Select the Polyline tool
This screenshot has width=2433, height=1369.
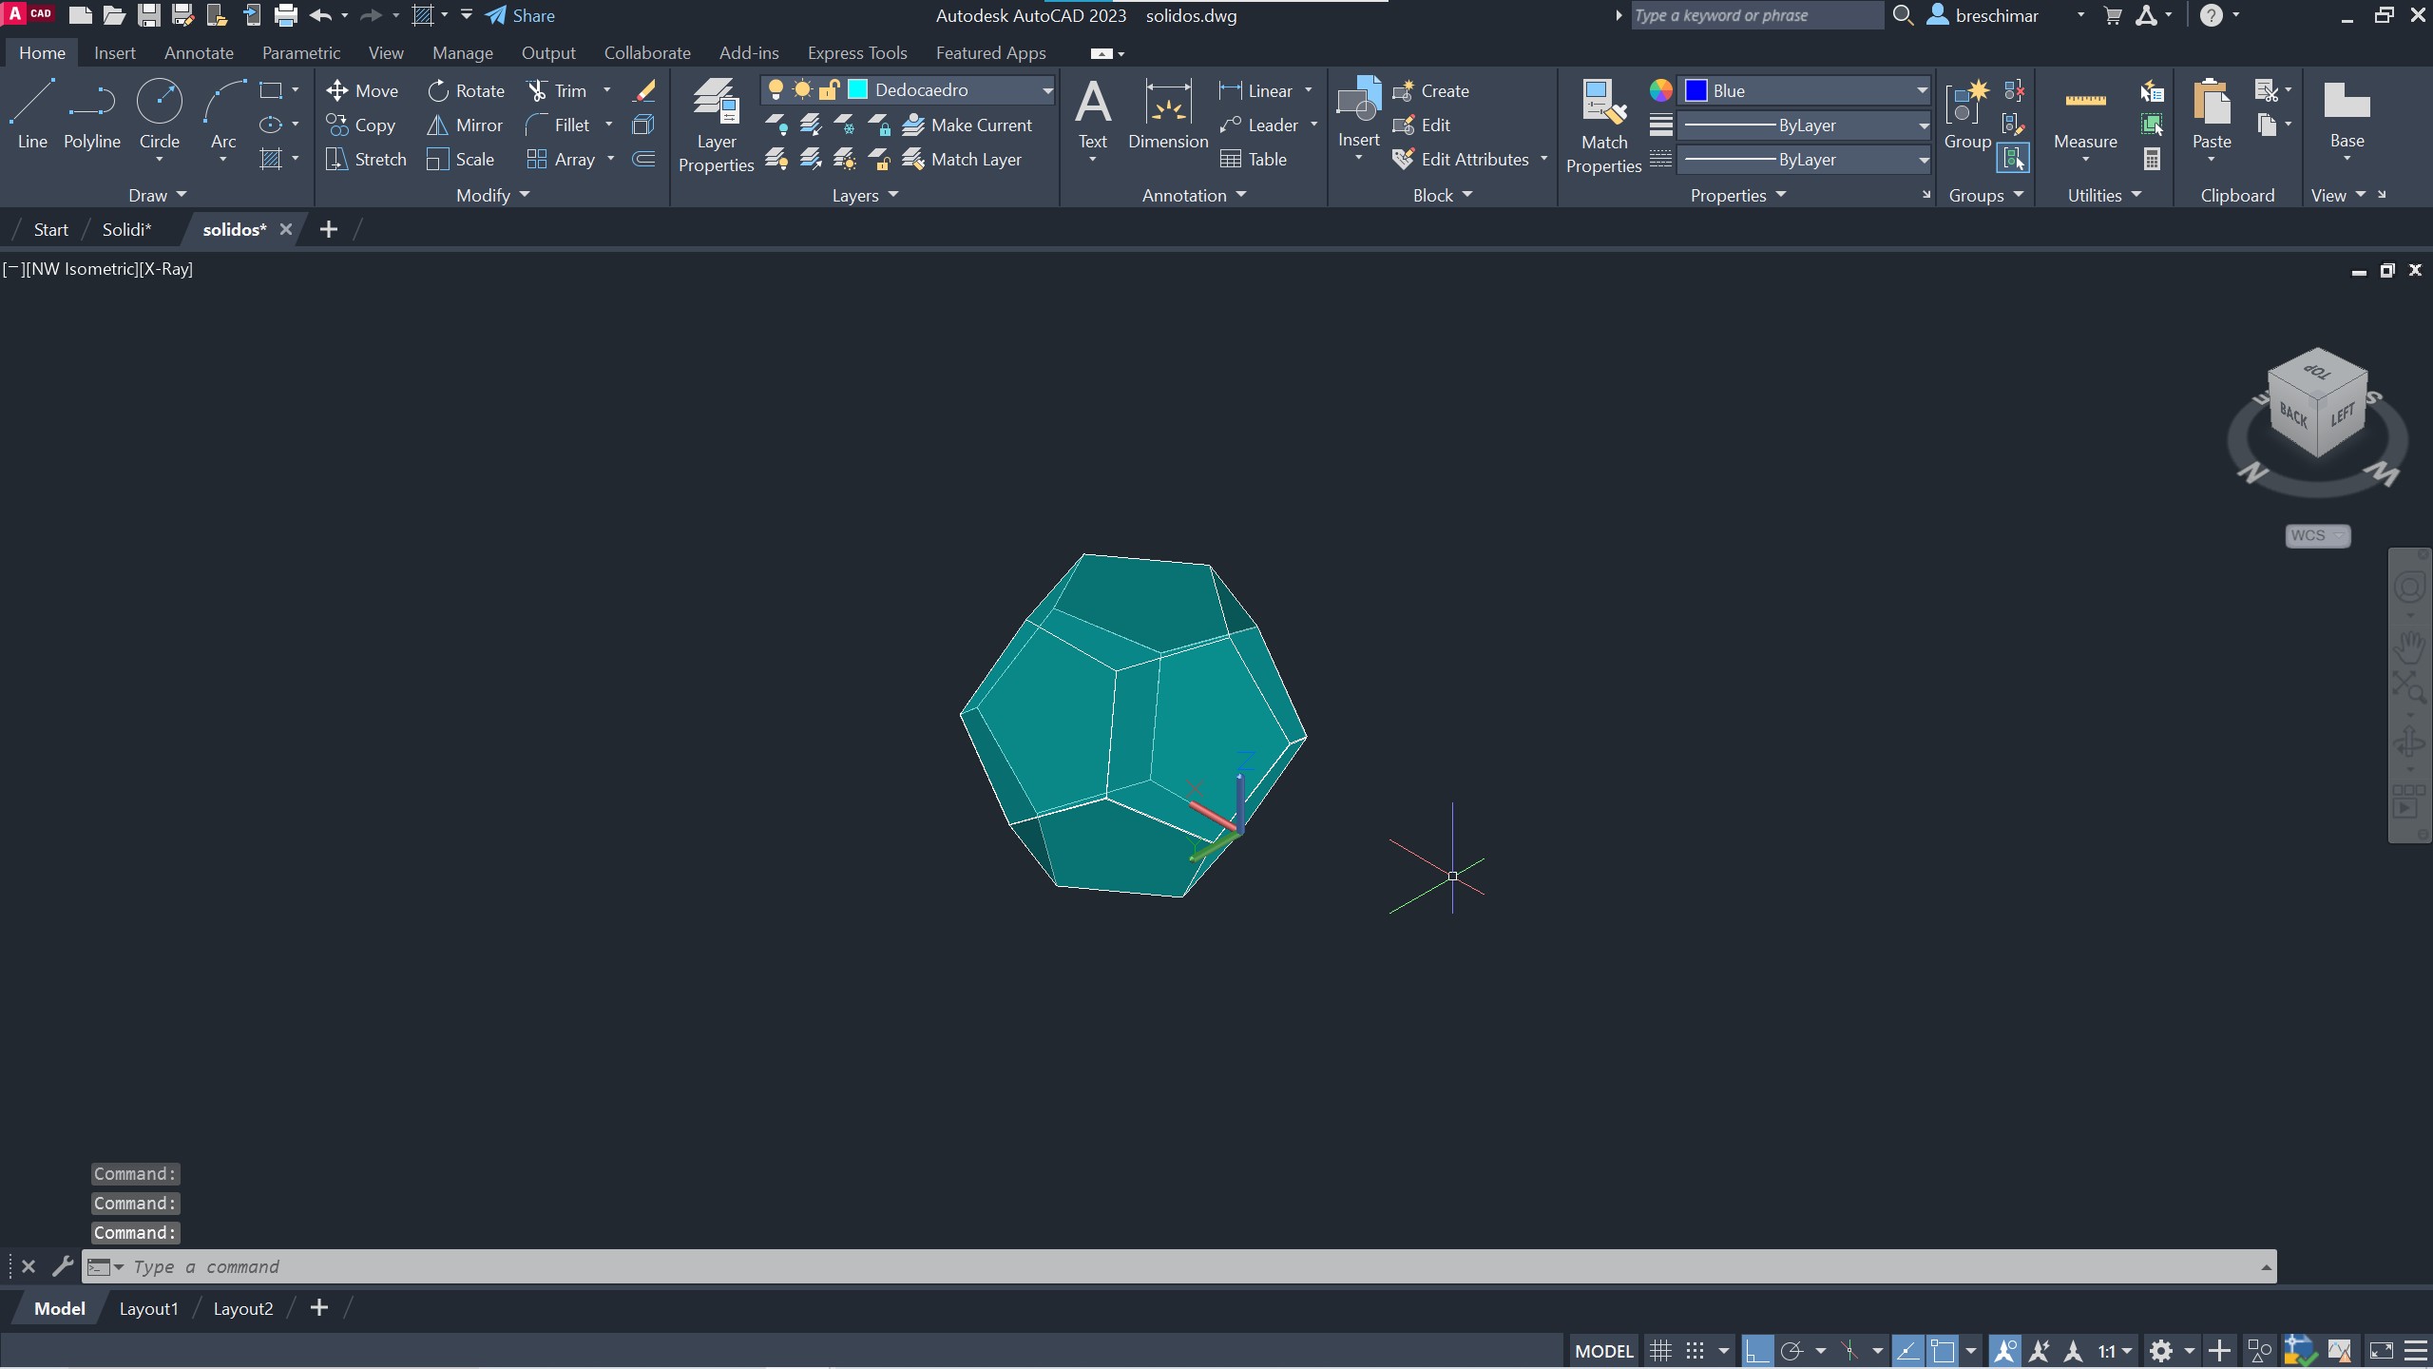click(91, 114)
